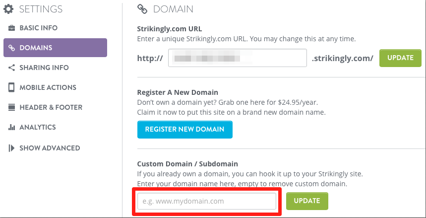The width and height of the screenshot is (426, 218).
Task: Open the Basic Info settings section
Action: [x=39, y=28]
